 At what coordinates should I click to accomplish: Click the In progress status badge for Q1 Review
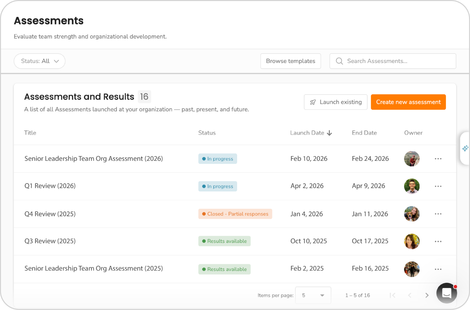pos(217,186)
